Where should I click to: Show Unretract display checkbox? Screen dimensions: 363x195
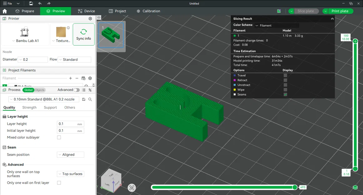pos(285,85)
